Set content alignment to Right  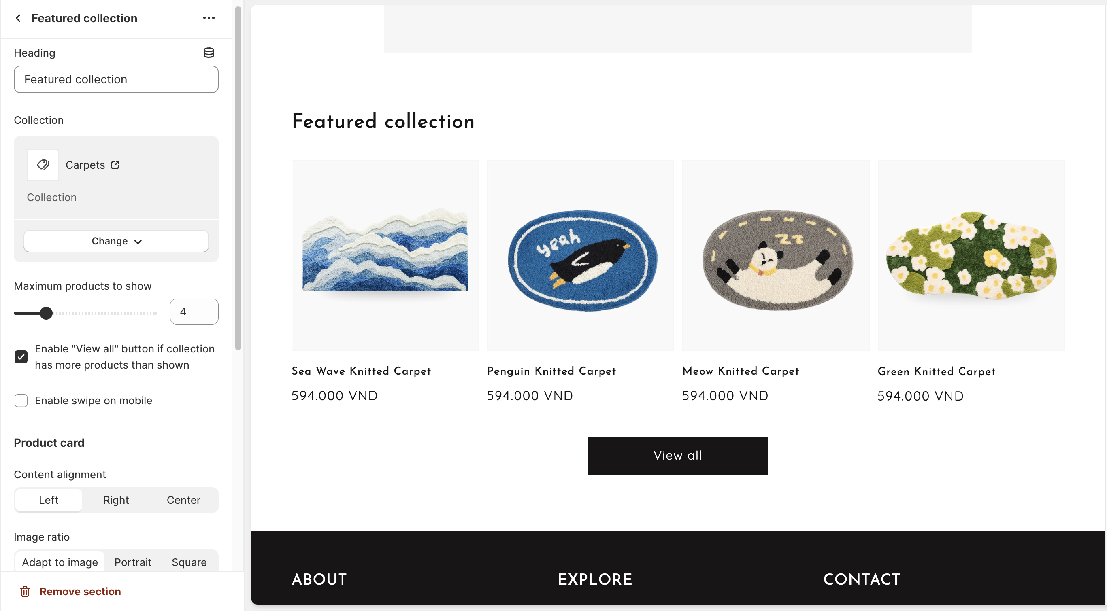click(x=116, y=500)
